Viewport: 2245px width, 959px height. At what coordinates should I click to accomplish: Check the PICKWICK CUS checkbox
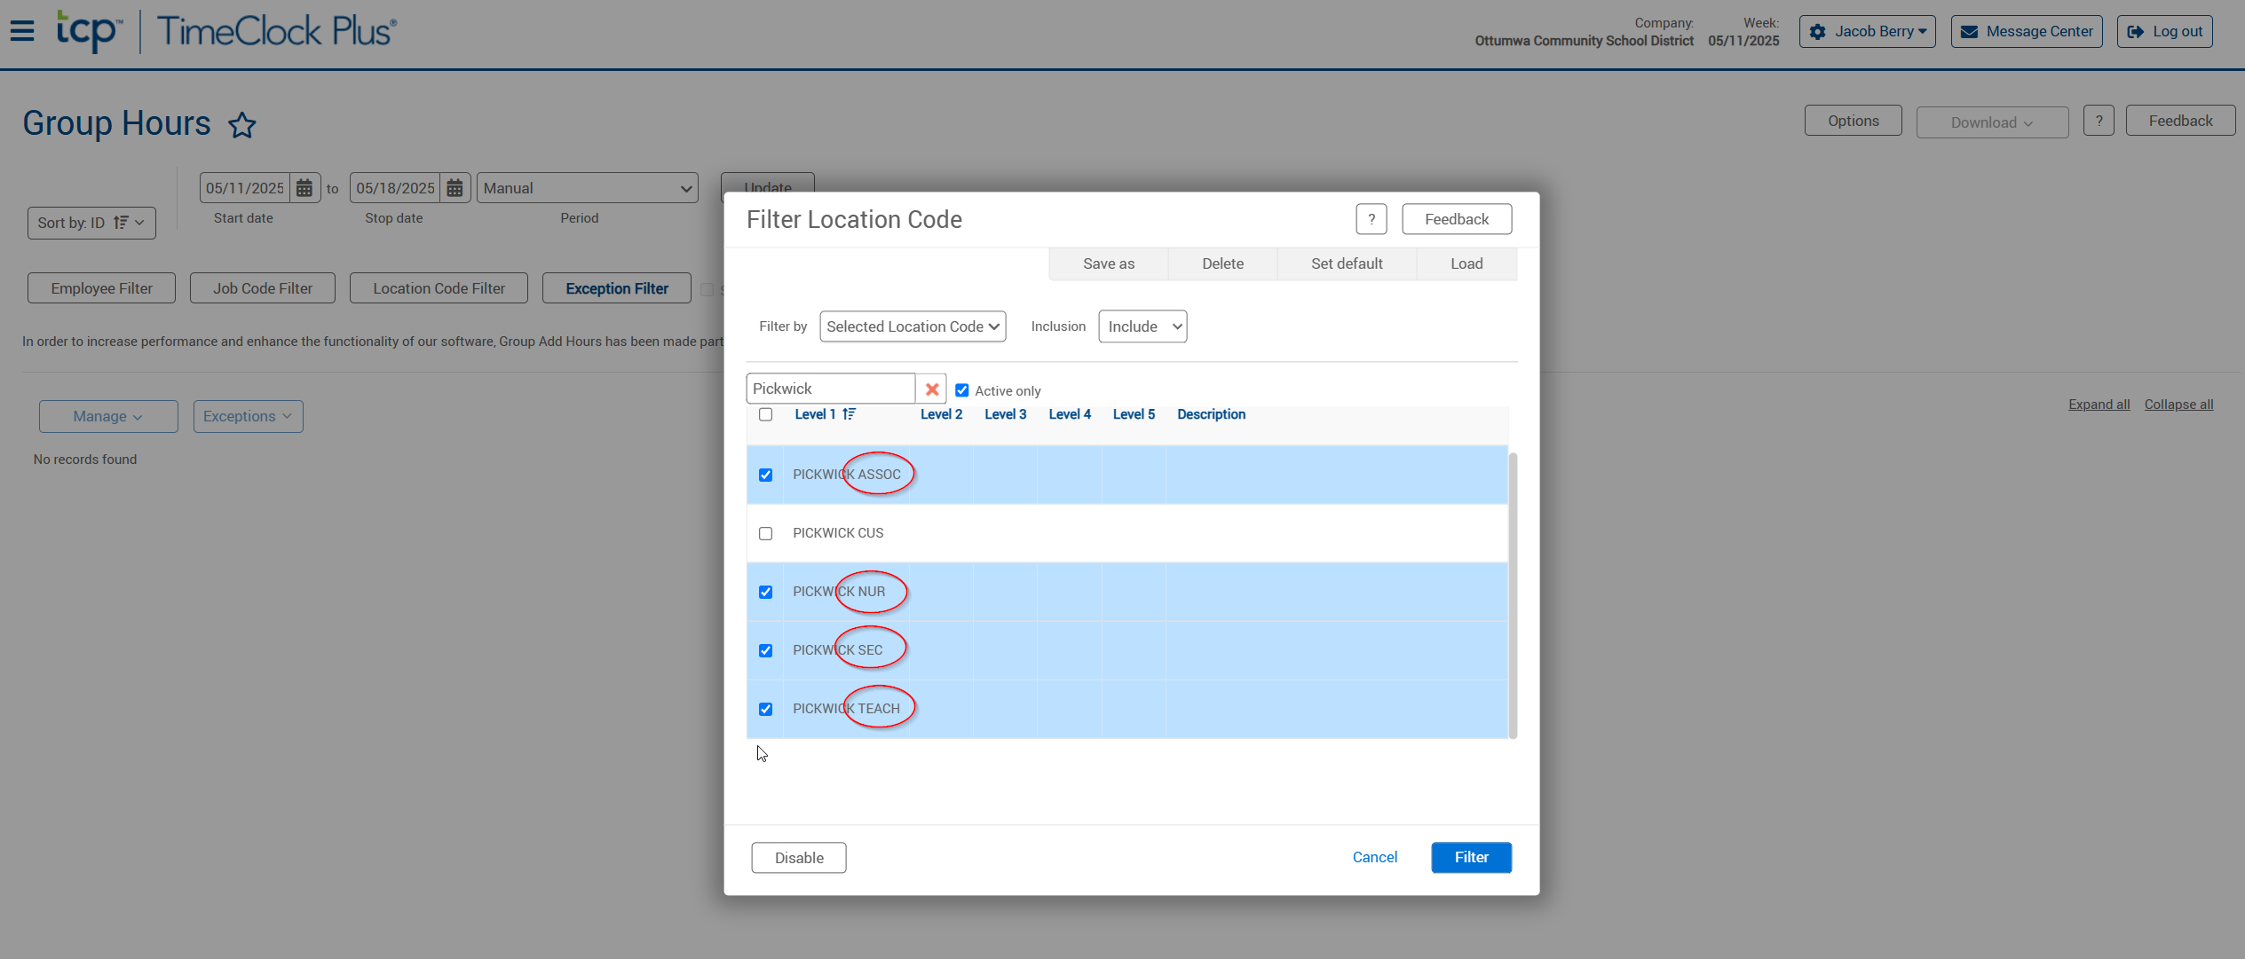coord(765,533)
